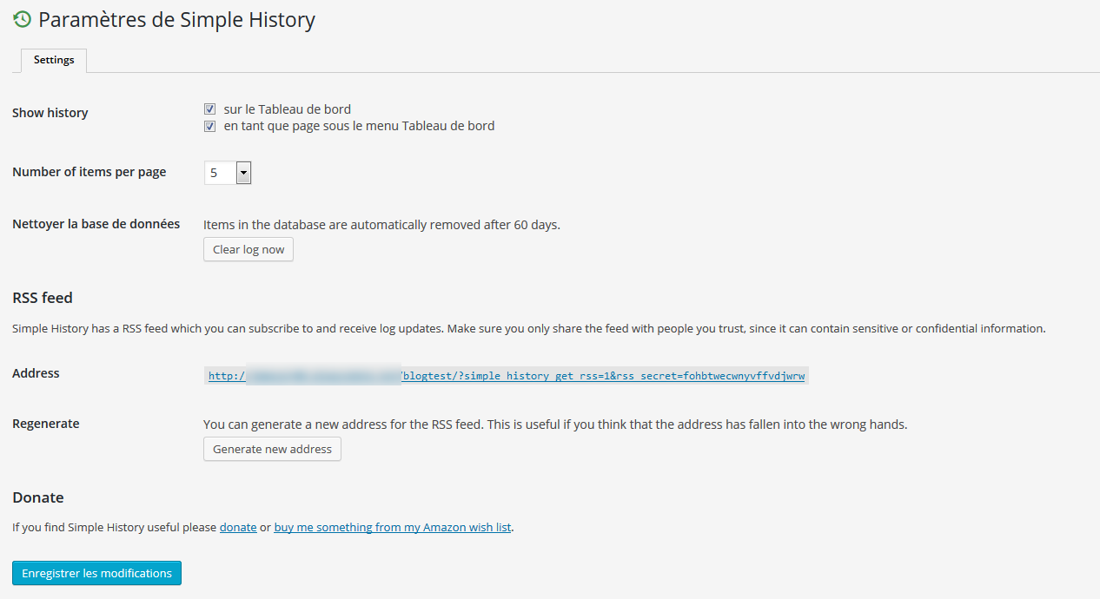Click the 'Regenerate' label

coord(46,424)
